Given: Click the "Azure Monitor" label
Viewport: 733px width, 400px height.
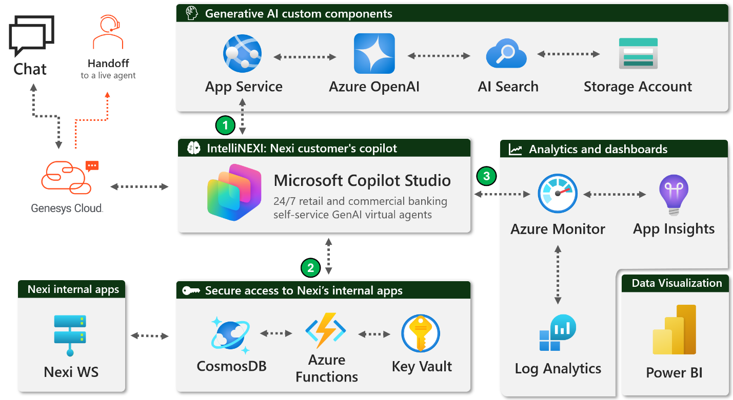Looking at the screenshot, I should (x=558, y=229).
